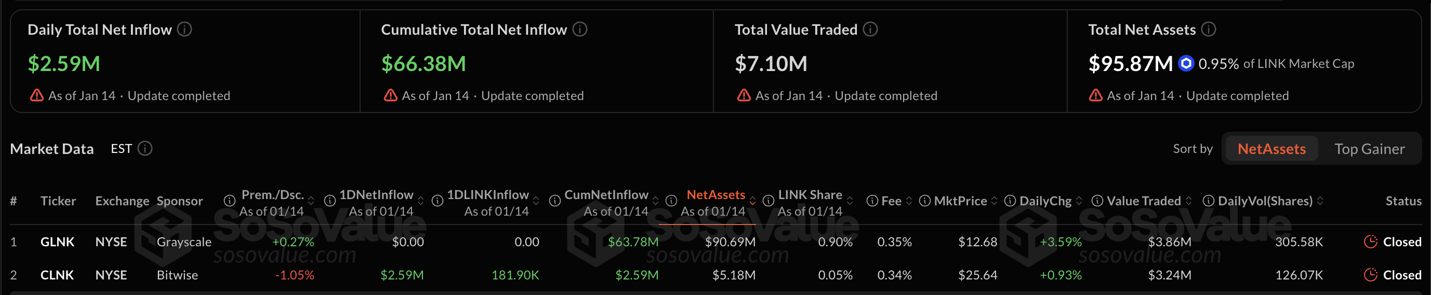The image size is (1431, 295).
Task: Click info icon before MktPrice column header
Action: 925,201
